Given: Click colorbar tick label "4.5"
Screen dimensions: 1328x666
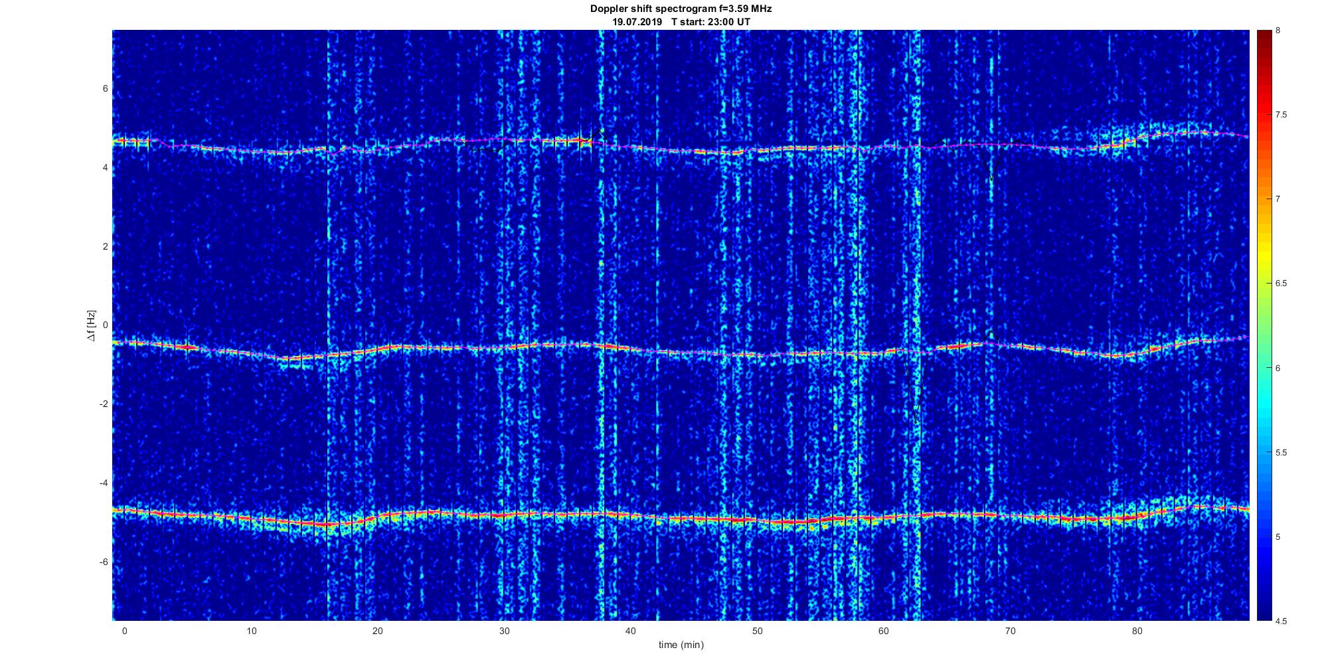Looking at the screenshot, I should [1281, 621].
